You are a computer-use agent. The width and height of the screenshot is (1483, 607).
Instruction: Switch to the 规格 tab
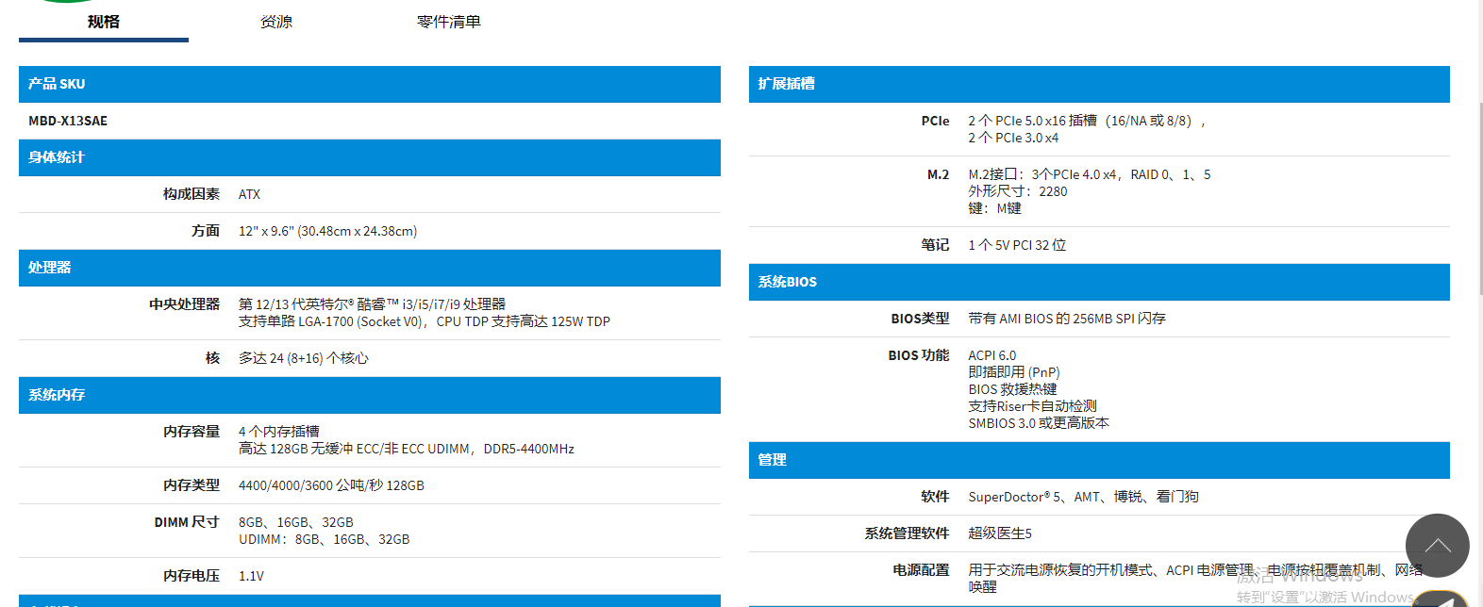pos(104,22)
